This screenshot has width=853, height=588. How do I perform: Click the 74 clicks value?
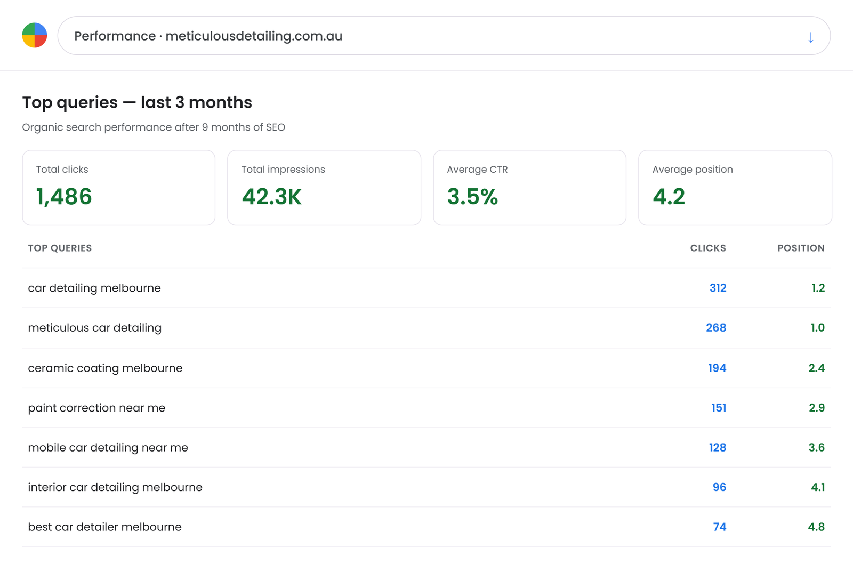720,527
